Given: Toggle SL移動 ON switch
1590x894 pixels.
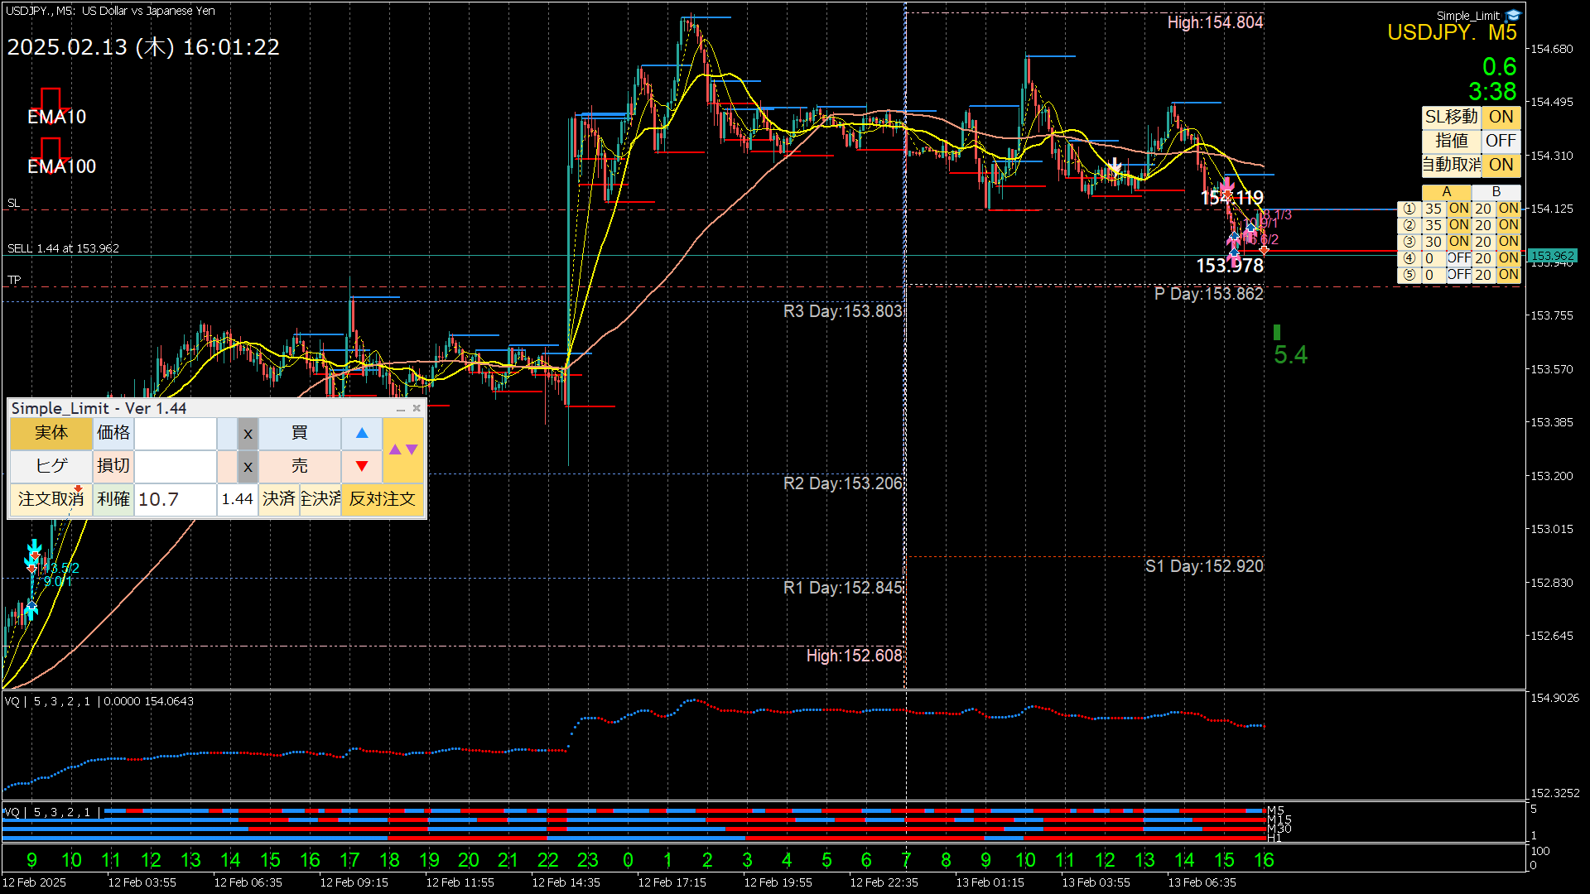Looking at the screenshot, I should pos(1501,117).
